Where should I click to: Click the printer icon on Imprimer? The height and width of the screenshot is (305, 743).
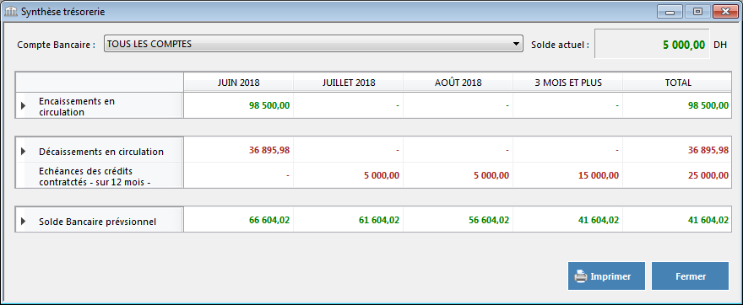click(x=581, y=276)
